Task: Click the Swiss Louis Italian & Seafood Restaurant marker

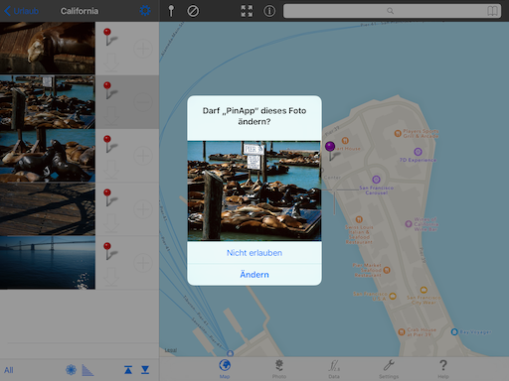Action: (x=359, y=219)
